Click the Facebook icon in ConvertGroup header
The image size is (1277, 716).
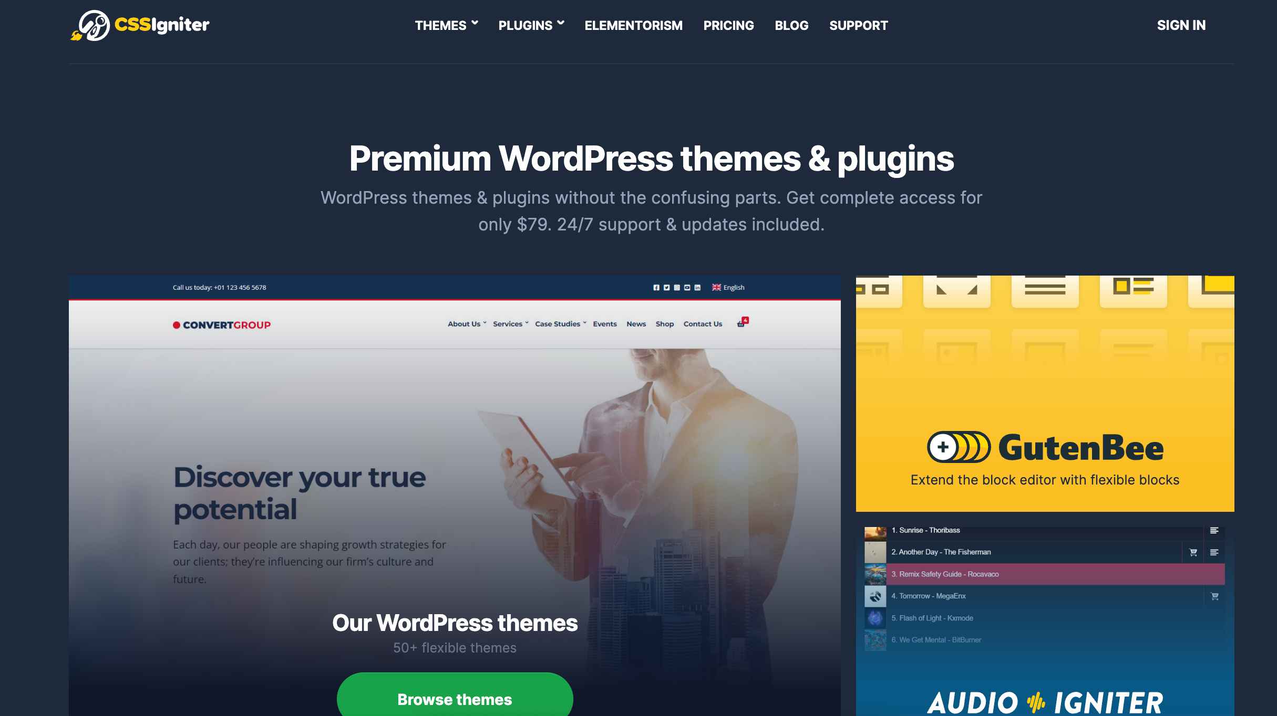click(656, 288)
